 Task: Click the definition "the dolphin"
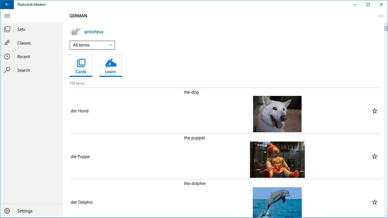coord(195,184)
